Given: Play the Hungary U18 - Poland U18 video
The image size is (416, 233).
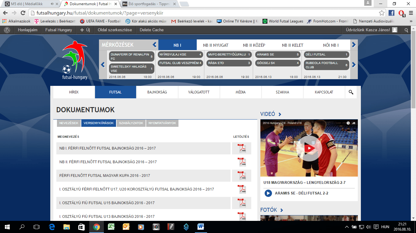Looking at the screenshot, I should [309, 148].
